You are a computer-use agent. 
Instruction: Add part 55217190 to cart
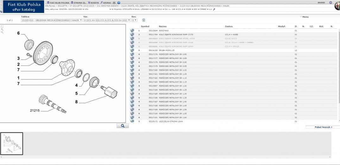132,113
